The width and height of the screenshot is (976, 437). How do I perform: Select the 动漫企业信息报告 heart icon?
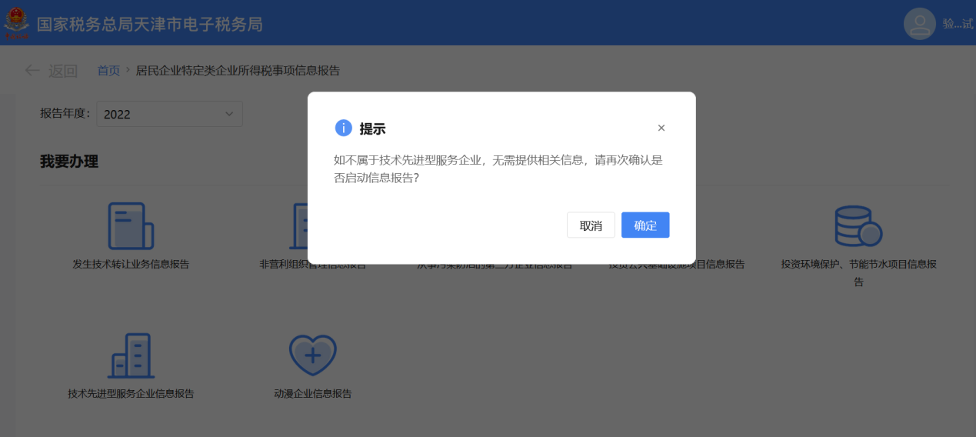pos(313,355)
